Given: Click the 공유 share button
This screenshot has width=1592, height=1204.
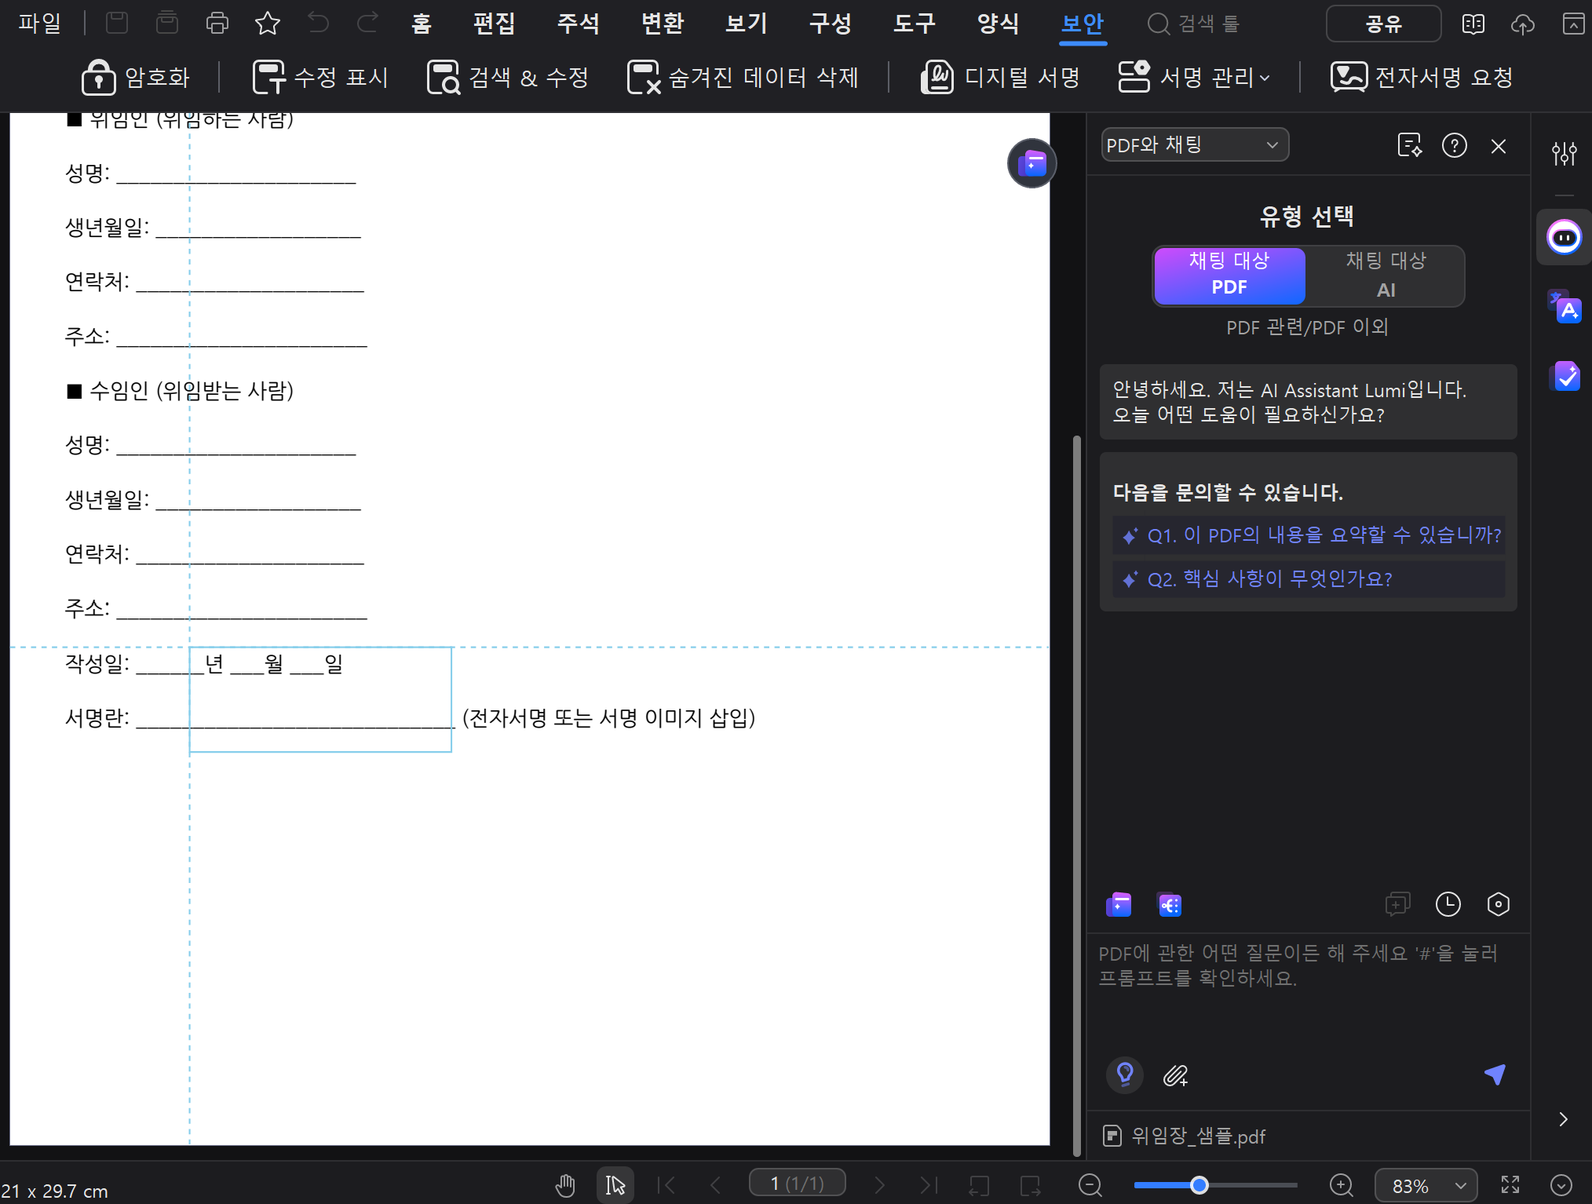Looking at the screenshot, I should (x=1383, y=24).
